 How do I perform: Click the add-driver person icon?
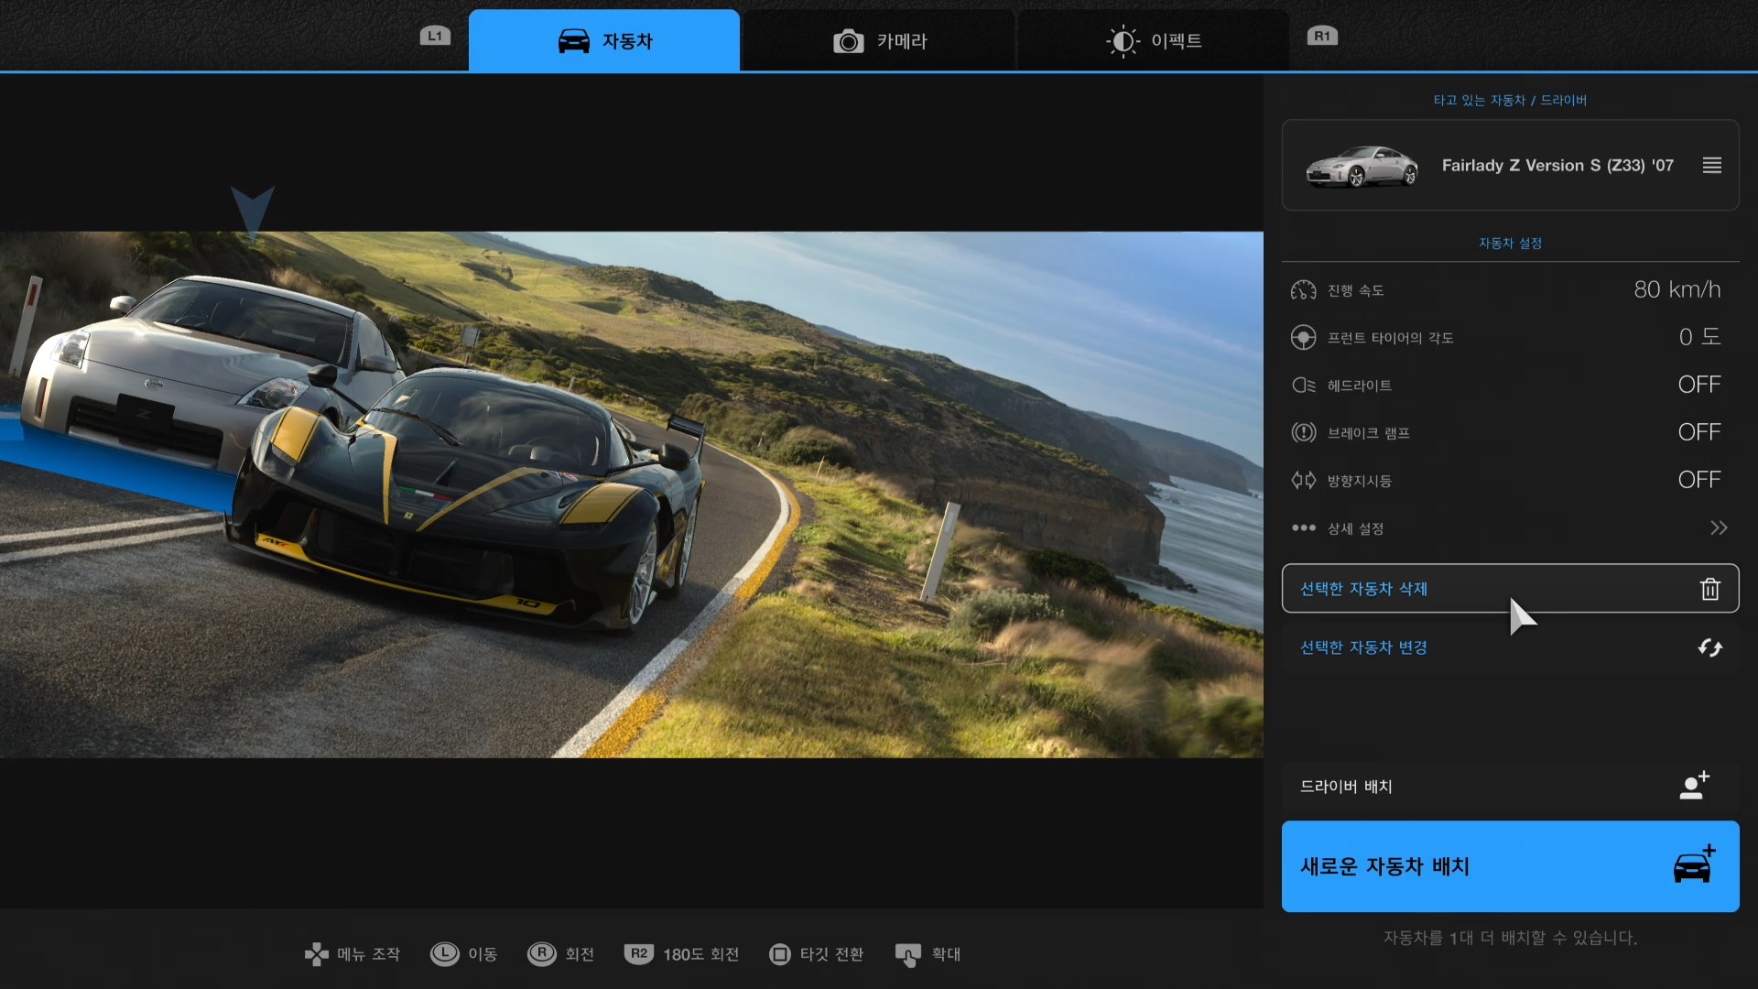coord(1694,786)
